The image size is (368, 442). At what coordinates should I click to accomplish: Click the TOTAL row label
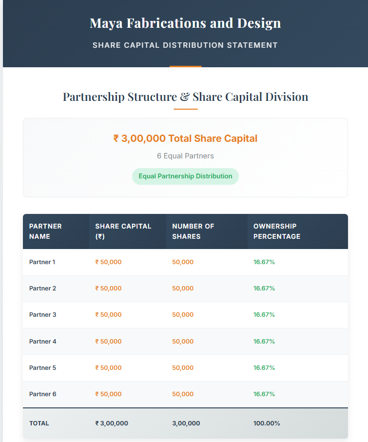[x=39, y=423]
